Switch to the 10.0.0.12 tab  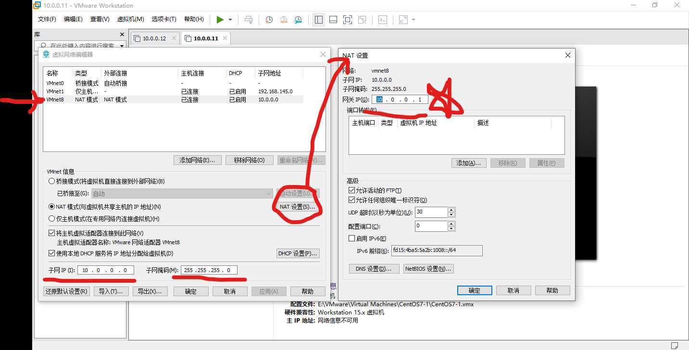(x=154, y=38)
